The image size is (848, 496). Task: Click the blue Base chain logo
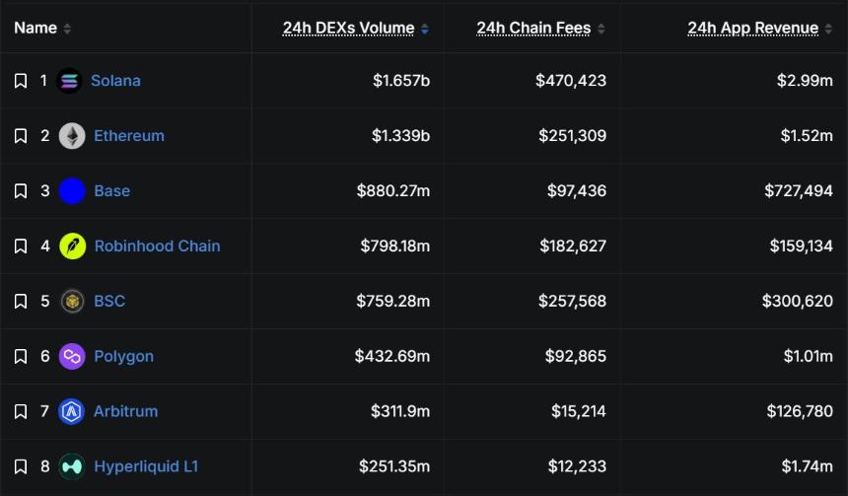72,191
